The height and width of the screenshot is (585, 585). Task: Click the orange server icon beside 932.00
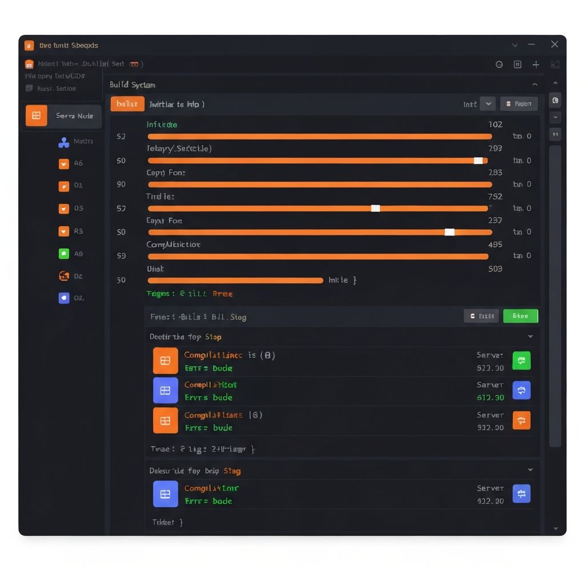coord(520,420)
